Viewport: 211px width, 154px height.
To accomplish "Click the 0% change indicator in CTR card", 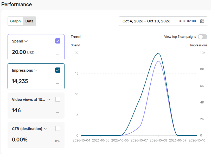I will 57,141.
